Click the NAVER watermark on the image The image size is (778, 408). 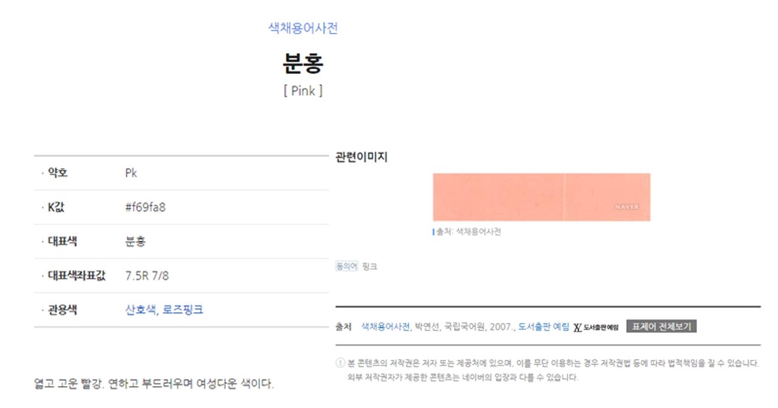click(627, 207)
